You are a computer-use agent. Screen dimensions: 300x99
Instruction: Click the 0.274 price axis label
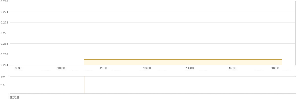click(x=4, y=12)
